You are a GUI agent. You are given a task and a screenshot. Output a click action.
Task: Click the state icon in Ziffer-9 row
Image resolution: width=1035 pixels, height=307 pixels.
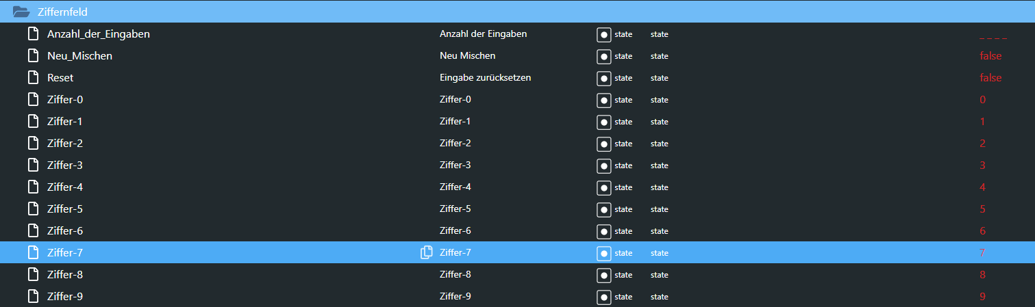[603, 297]
